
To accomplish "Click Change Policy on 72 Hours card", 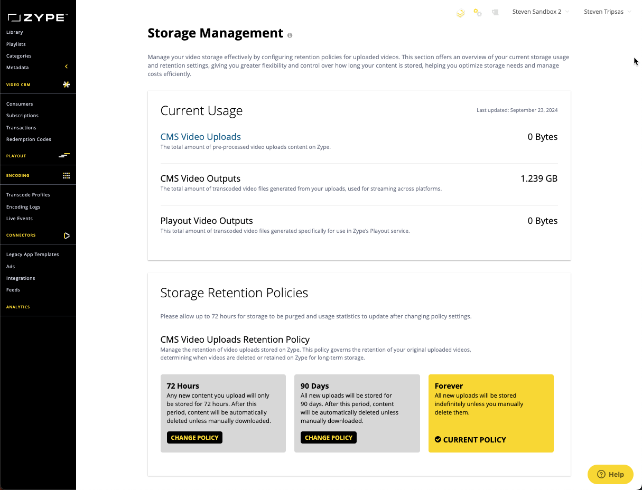I will (x=194, y=438).
